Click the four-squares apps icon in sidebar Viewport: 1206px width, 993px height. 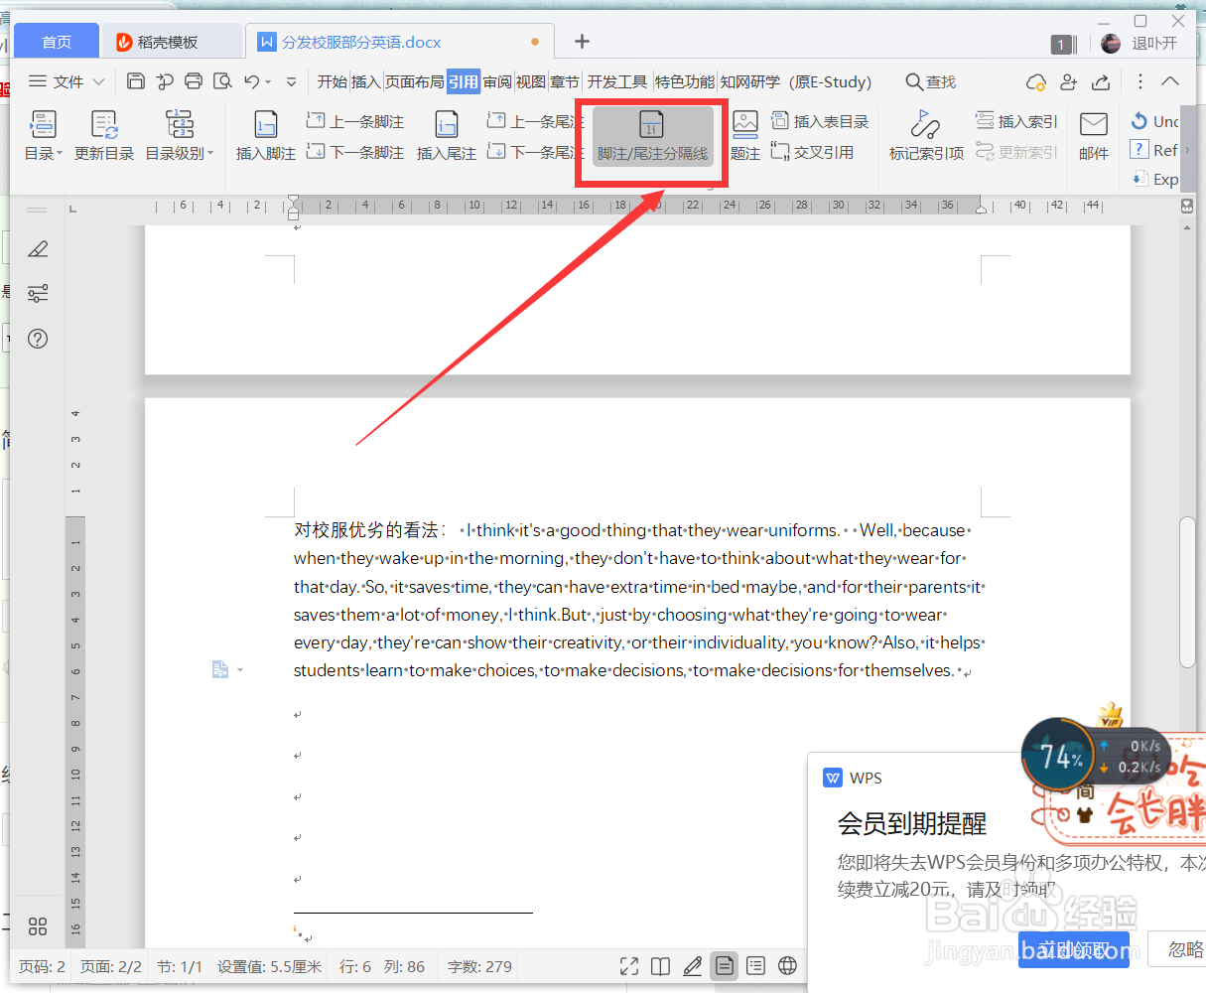[38, 926]
